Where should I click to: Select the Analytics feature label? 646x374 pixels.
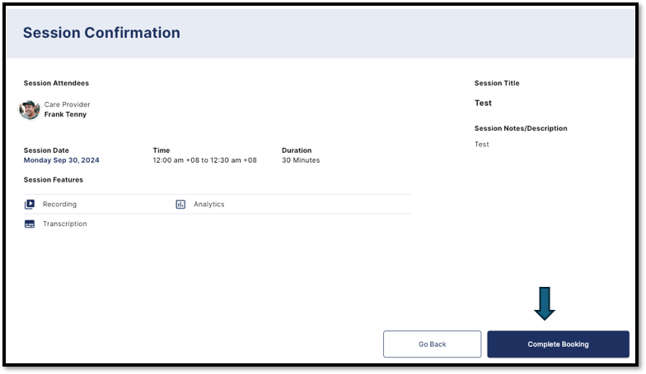click(x=209, y=204)
